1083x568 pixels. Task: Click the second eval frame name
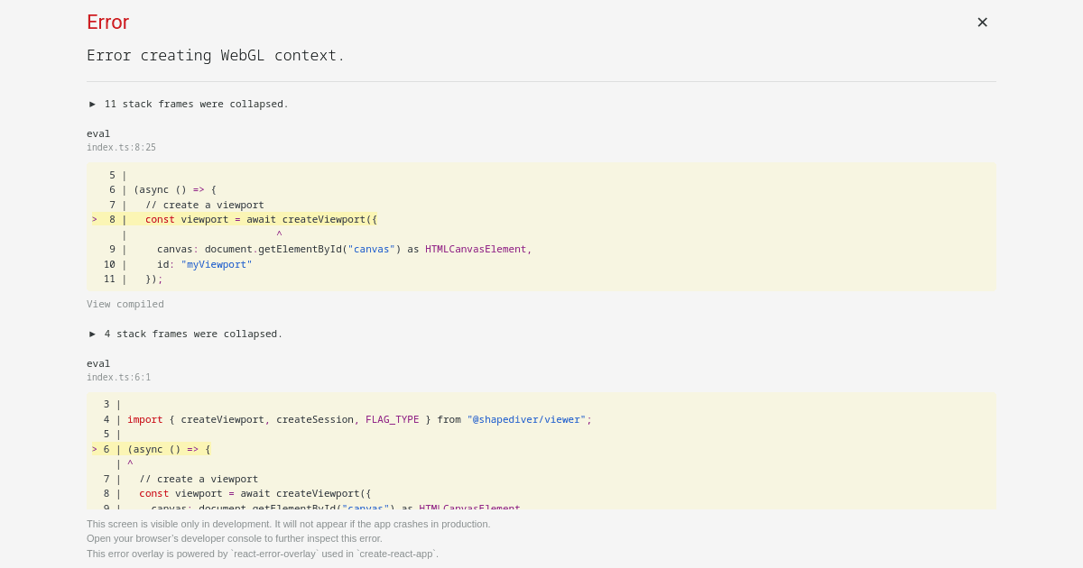click(98, 363)
